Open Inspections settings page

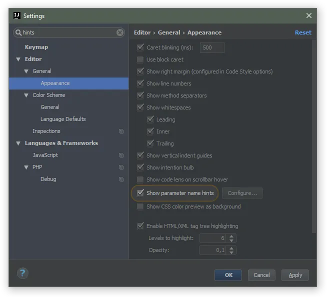point(46,131)
